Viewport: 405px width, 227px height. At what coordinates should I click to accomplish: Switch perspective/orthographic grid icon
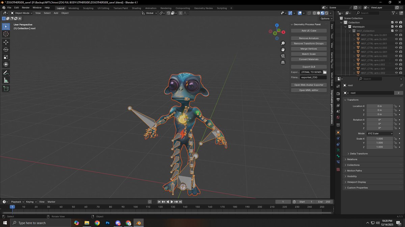point(283,62)
